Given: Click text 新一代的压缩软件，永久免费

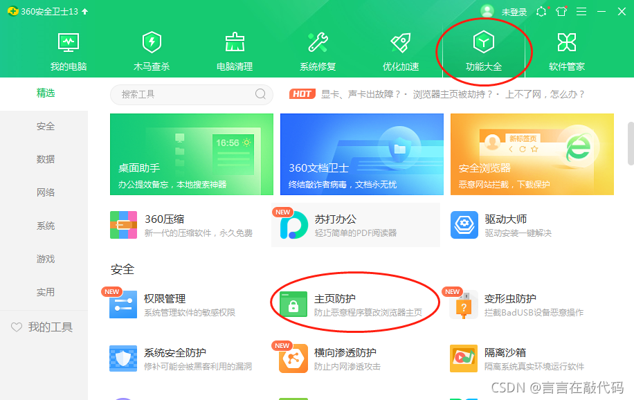Looking at the screenshot, I should pos(199,233).
